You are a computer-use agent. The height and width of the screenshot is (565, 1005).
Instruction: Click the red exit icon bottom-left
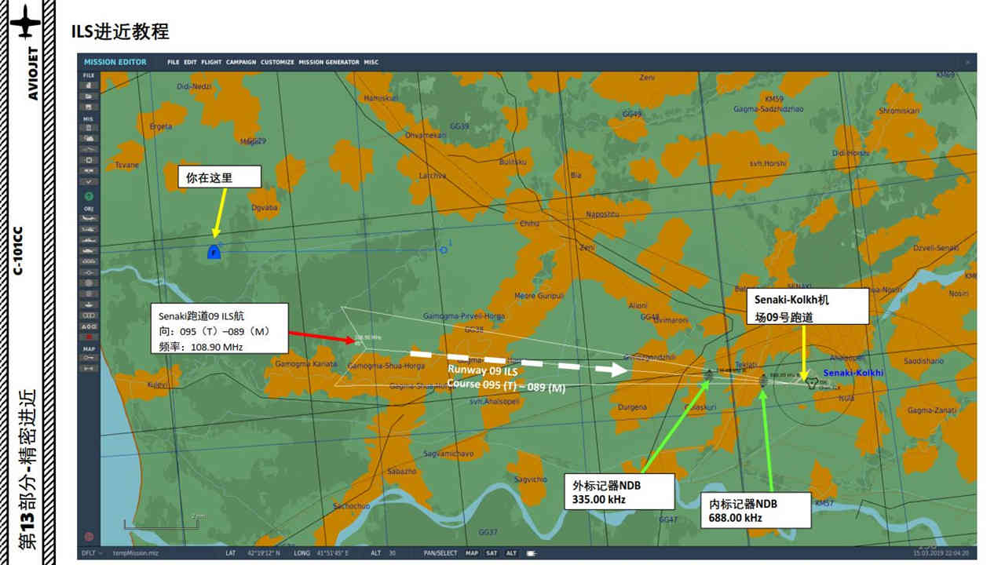(89, 537)
